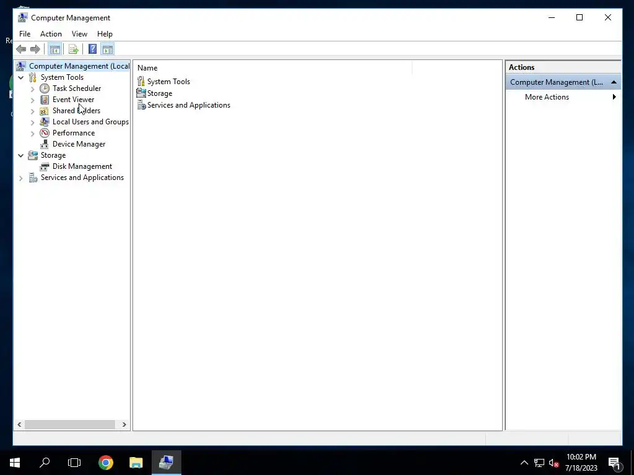634x475 pixels.
Task: Open Chrome from the taskbar
Action: tap(106, 463)
